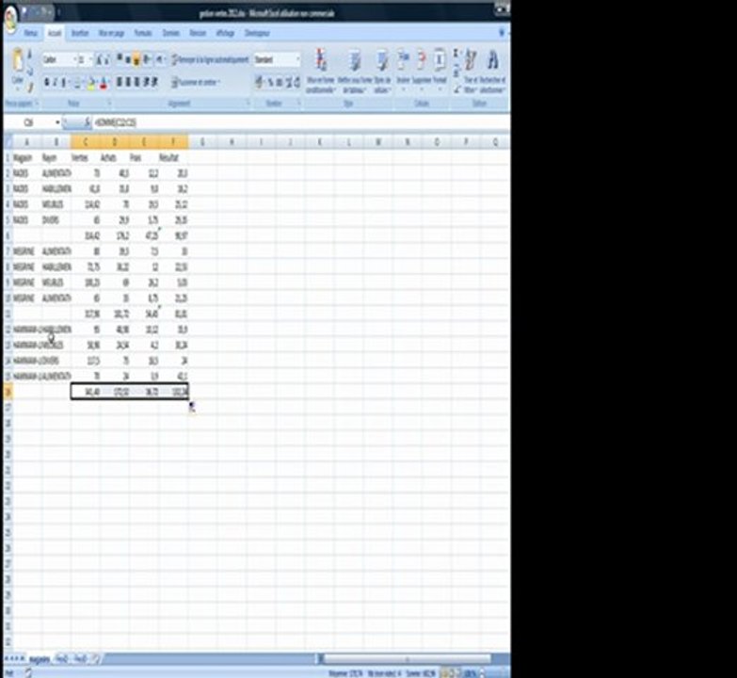Click the fx insert function icon
This screenshot has height=678, width=737.
point(87,122)
